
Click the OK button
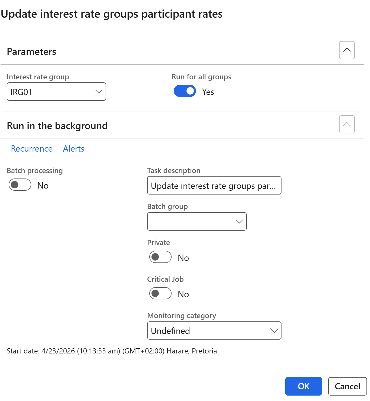pos(303,386)
